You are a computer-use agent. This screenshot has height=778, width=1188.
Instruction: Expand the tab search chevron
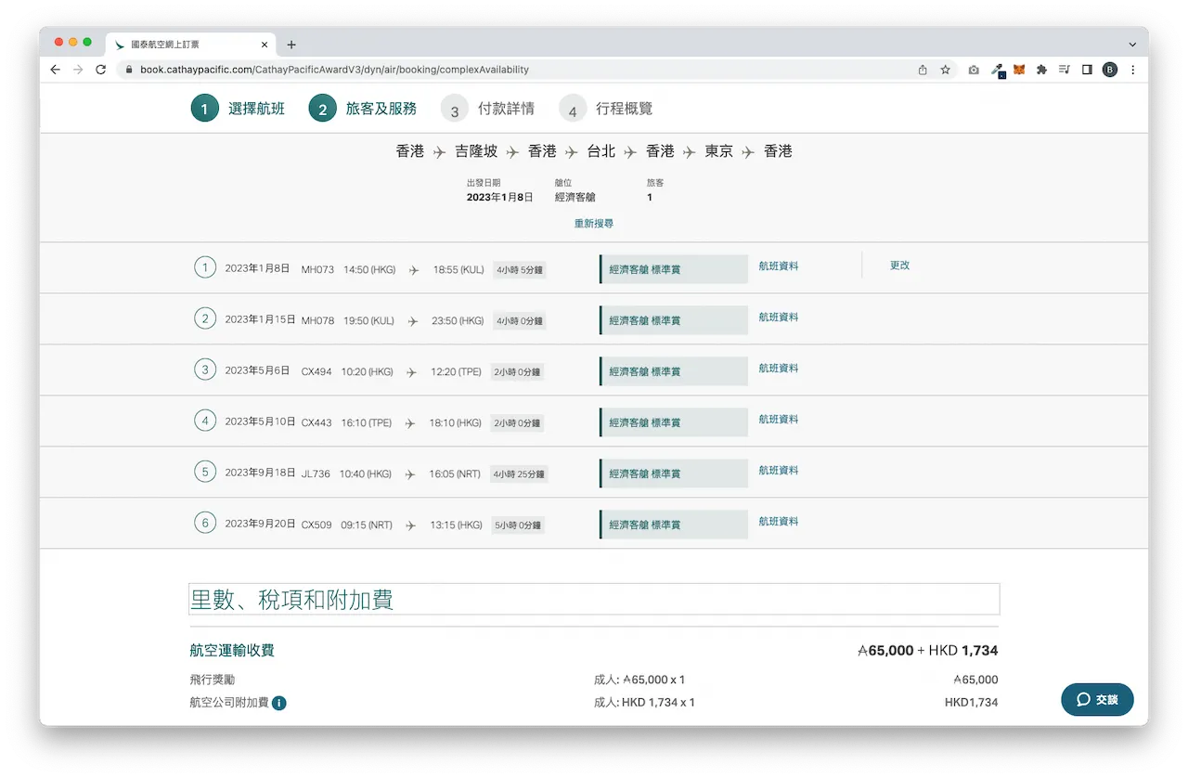1132,45
